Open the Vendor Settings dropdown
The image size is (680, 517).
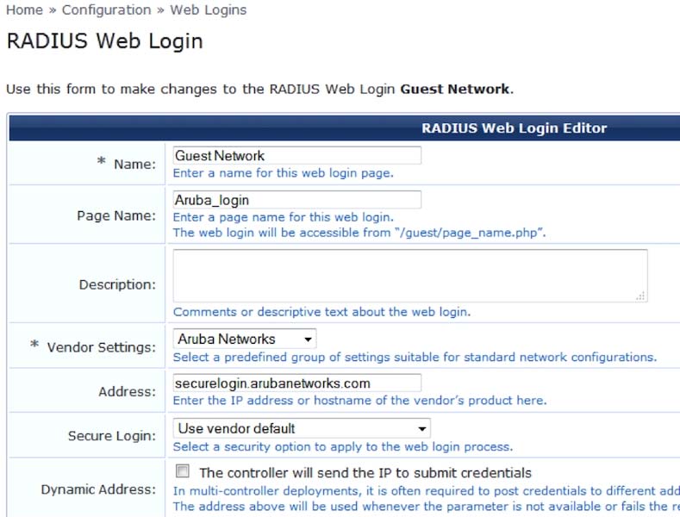[245, 339]
